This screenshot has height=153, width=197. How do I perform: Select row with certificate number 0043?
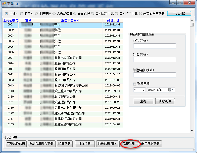[63, 86]
